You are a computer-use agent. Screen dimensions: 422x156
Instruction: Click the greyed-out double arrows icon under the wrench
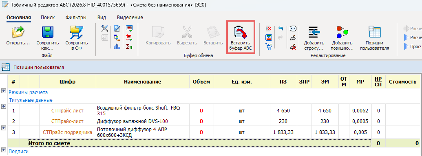pyautogui.click(x=104, y=37)
